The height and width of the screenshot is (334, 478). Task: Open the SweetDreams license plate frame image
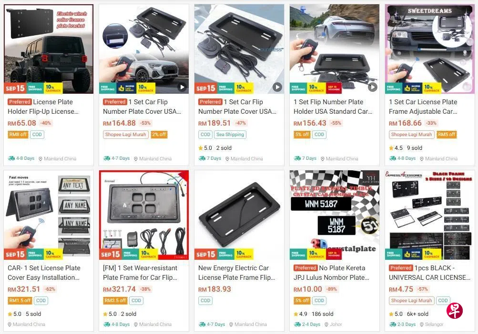click(430, 49)
